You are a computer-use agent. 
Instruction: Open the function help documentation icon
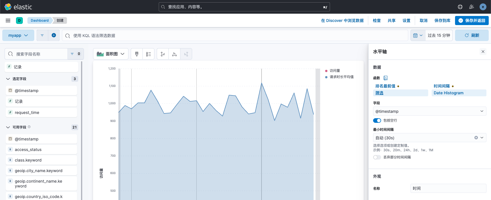tap(386, 78)
